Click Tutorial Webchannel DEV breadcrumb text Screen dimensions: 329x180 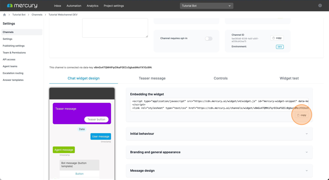pyautogui.click(x=63, y=15)
